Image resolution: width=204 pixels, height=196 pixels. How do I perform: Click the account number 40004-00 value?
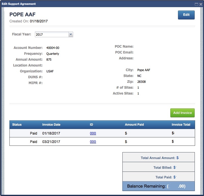pyautogui.click(x=53, y=48)
